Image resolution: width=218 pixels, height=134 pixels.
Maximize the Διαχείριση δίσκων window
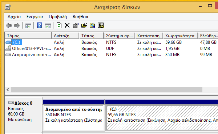click(x=210, y=6)
